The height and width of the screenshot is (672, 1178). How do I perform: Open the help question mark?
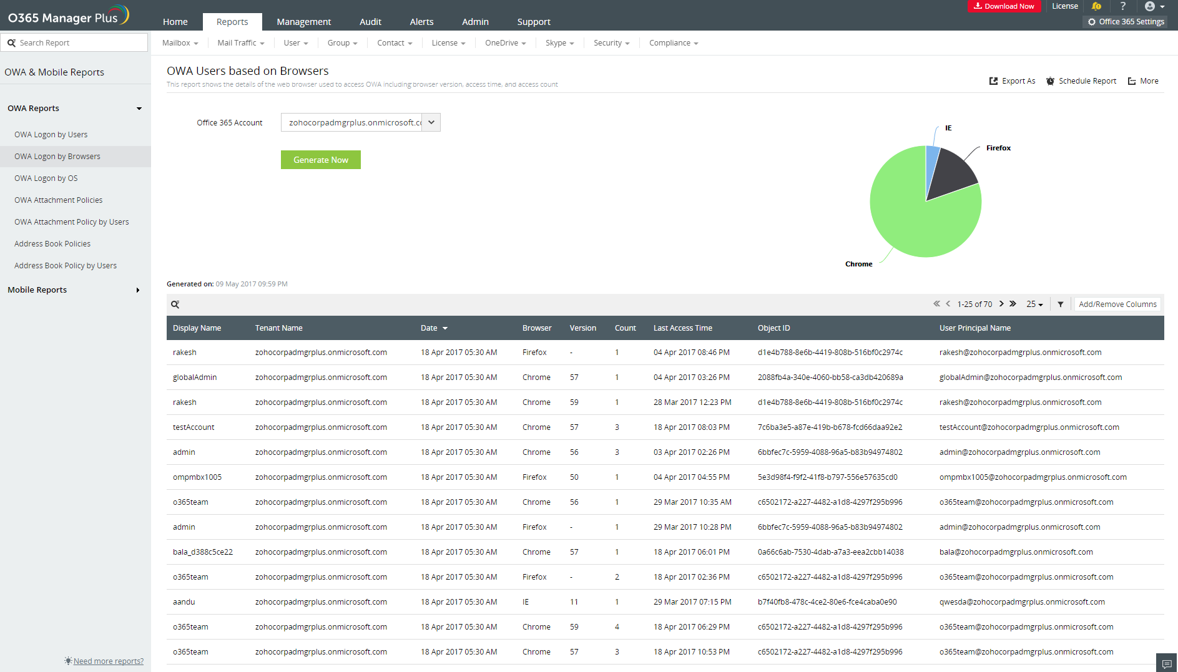(1123, 6)
